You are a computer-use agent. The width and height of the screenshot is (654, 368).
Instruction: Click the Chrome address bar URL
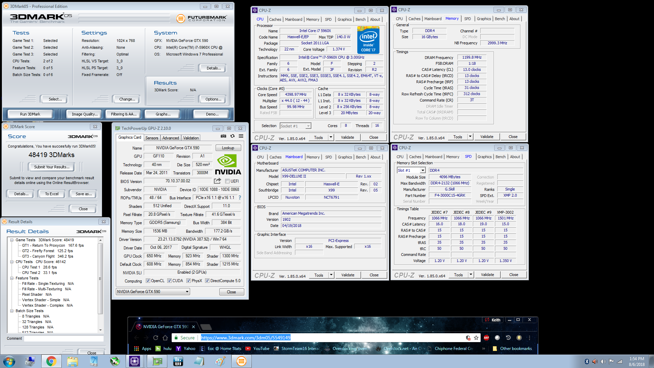tap(245, 338)
